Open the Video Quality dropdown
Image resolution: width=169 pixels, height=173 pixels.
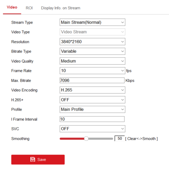(92, 61)
